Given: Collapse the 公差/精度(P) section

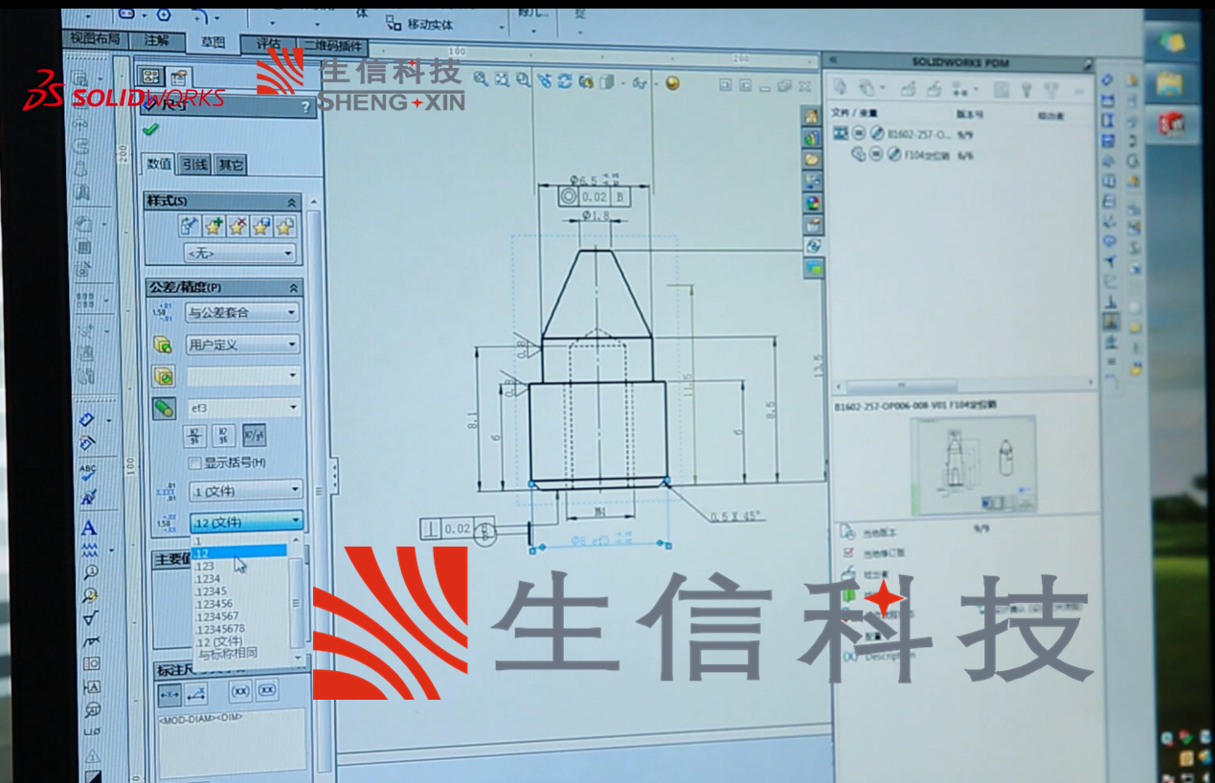Looking at the screenshot, I should tap(293, 287).
